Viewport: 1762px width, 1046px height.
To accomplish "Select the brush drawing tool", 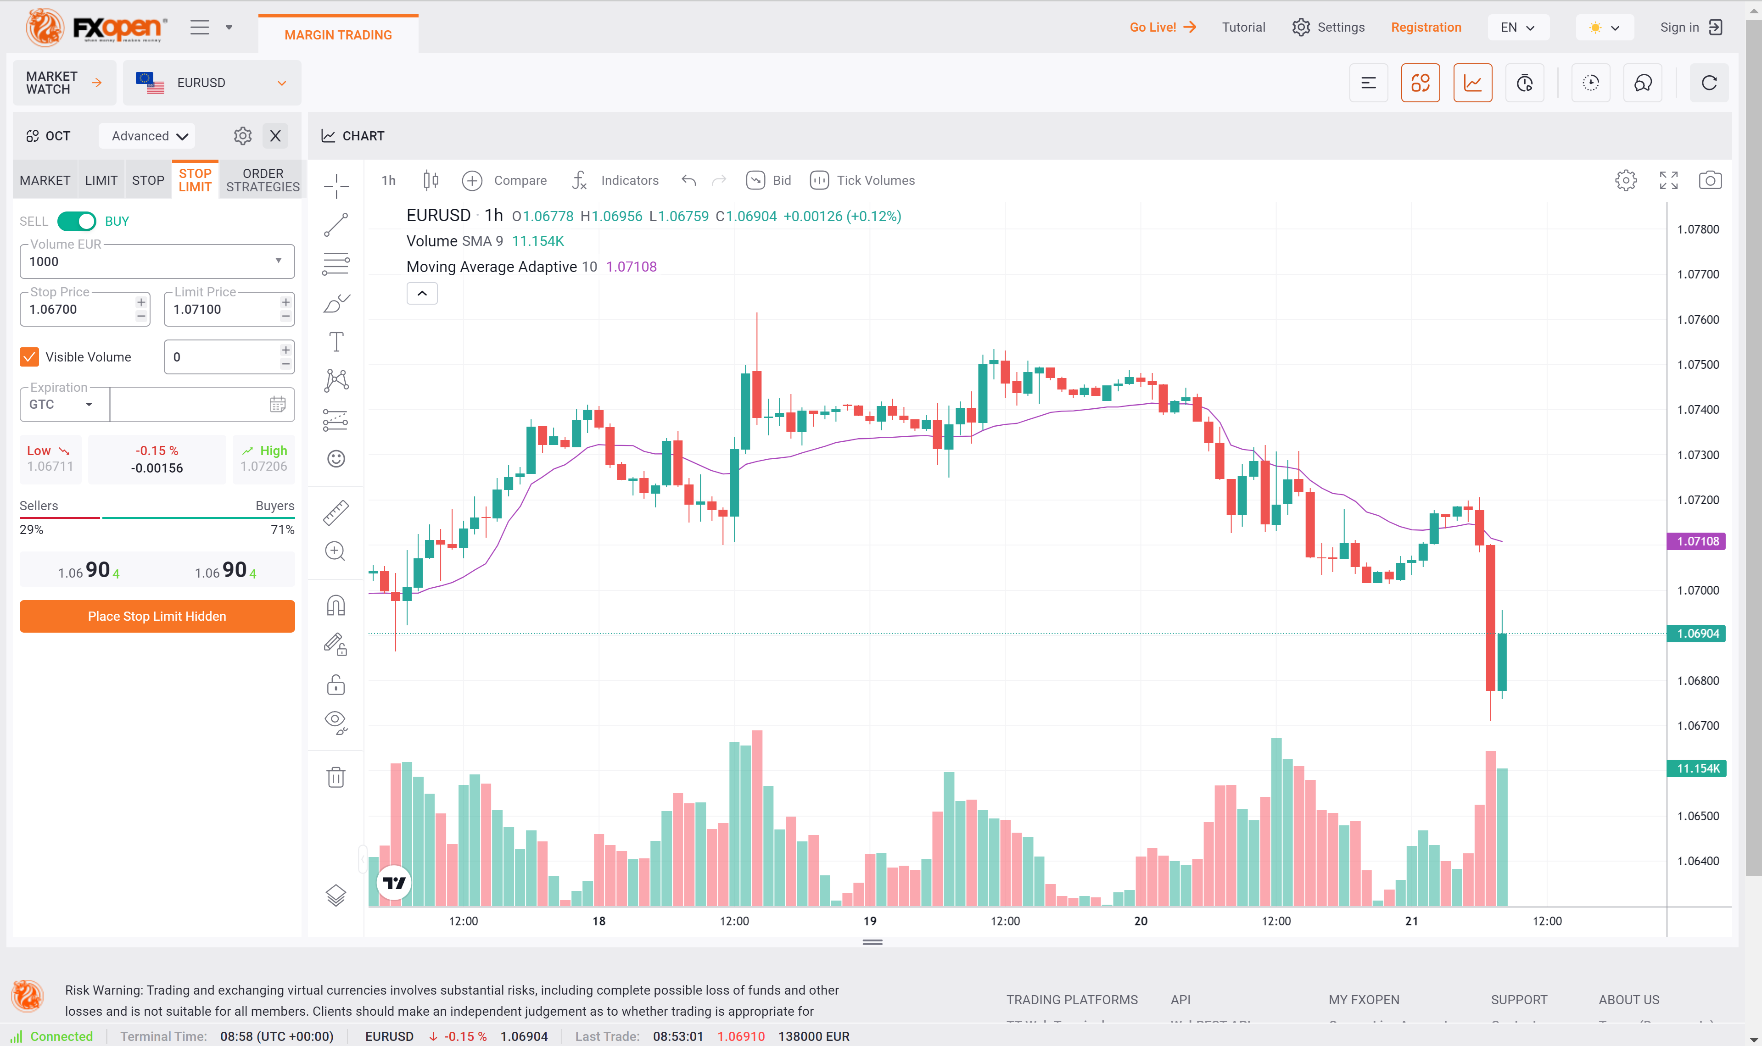I will pyautogui.click(x=336, y=303).
